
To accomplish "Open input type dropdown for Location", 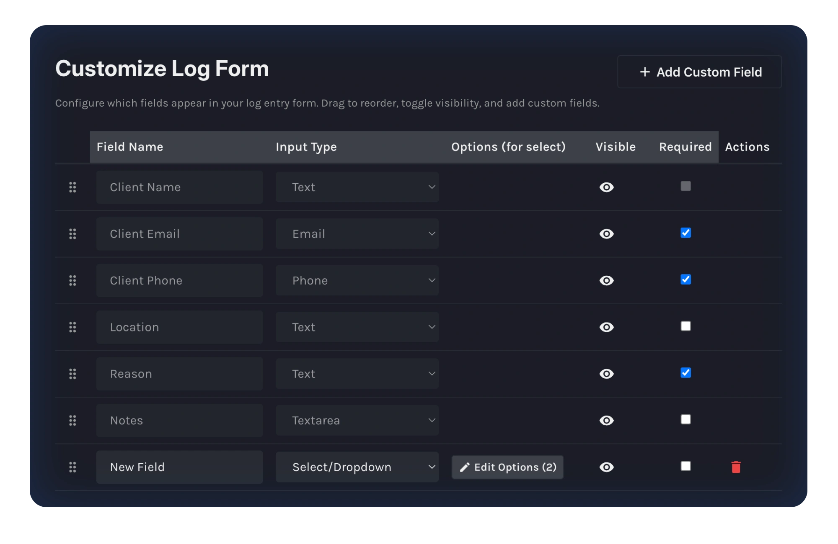I will 357,327.
